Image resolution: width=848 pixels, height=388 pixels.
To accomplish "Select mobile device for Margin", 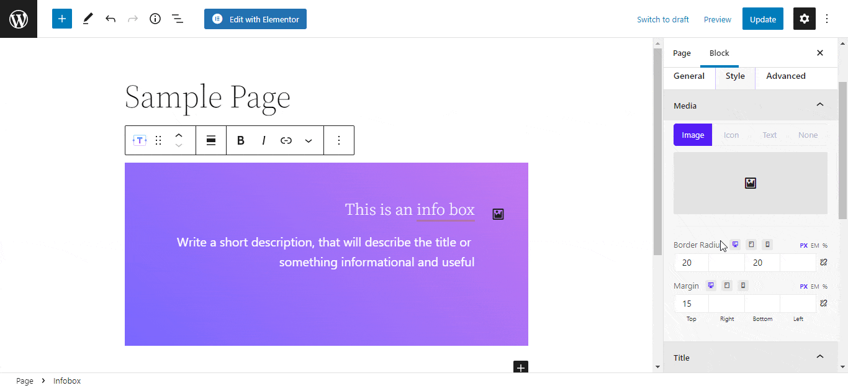I will pyautogui.click(x=743, y=286).
